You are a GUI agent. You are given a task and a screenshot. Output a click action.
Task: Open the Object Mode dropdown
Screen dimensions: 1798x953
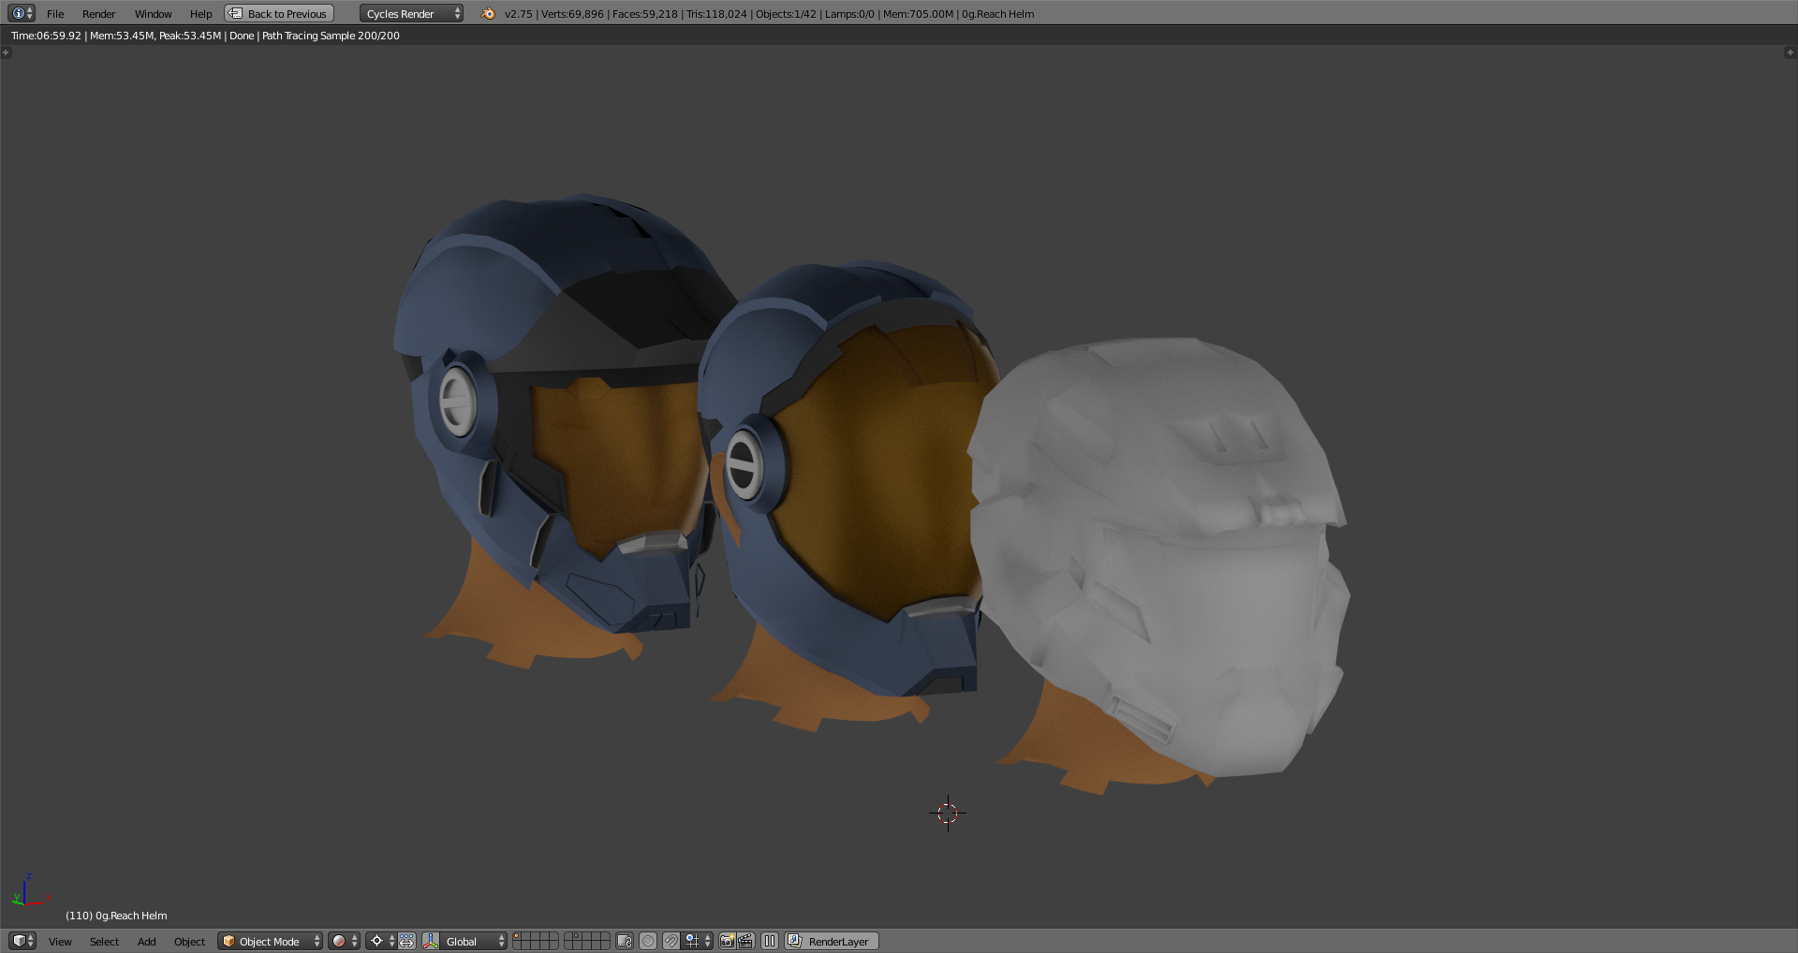click(271, 941)
